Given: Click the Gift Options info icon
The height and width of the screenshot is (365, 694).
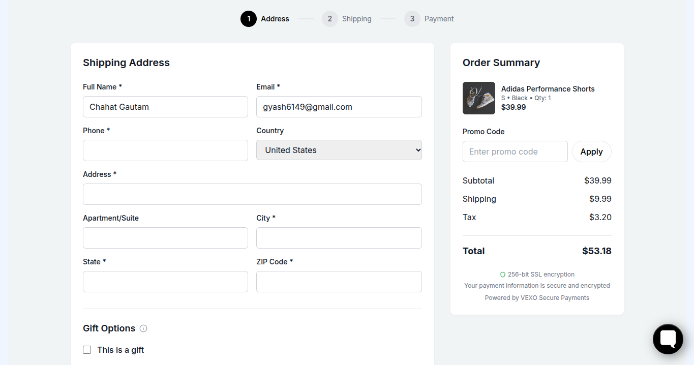Looking at the screenshot, I should pos(143,328).
